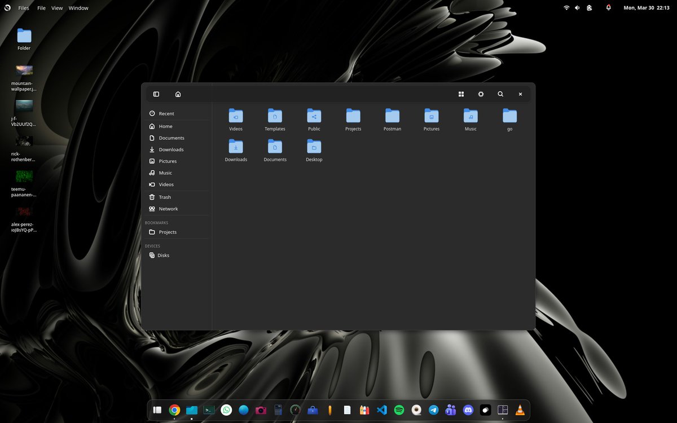The height and width of the screenshot is (423, 677).
Task: Open Visual Studio Code from the dock
Action: tap(381, 410)
